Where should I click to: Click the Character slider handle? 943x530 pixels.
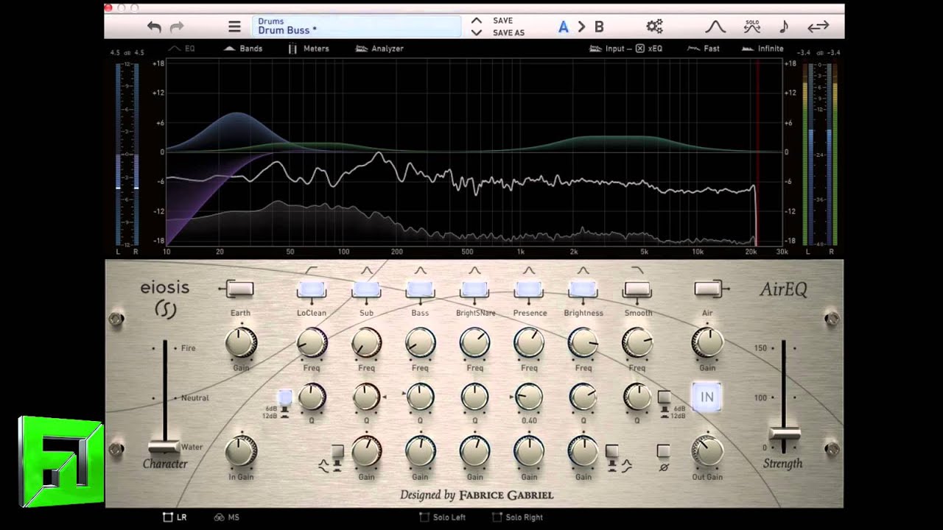coord(164,447)
